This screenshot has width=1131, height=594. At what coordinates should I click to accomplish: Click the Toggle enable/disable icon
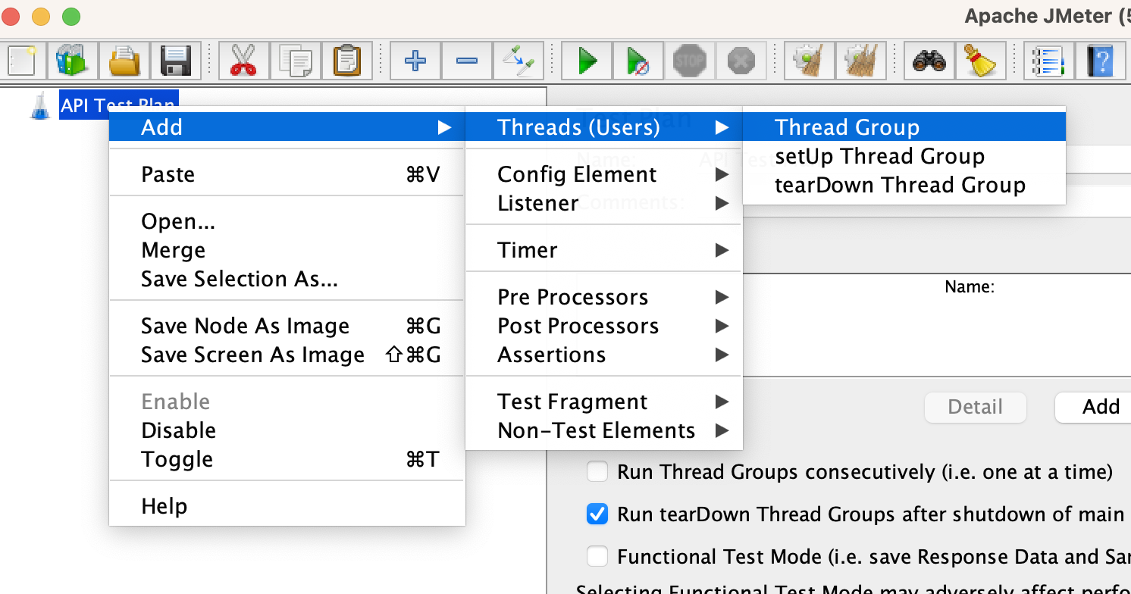coord(519,59)
